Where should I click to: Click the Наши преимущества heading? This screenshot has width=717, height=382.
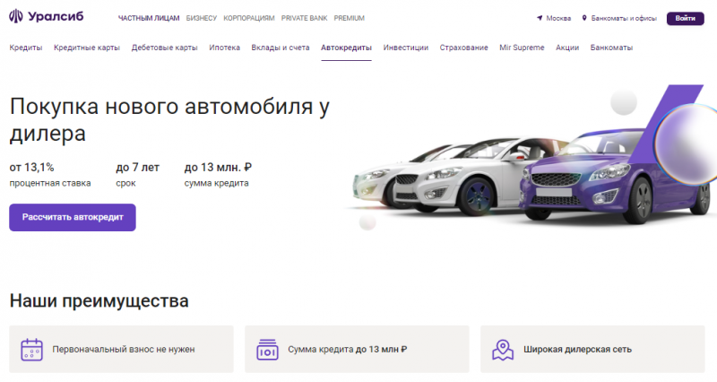pyautogui.click(x=99, y=301)
